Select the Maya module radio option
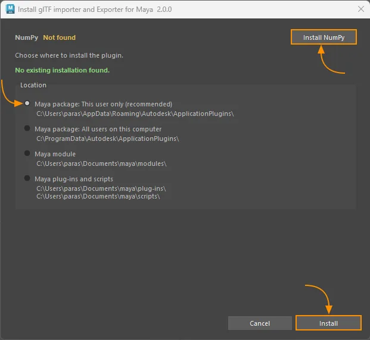This screenshot has height=340, width=370. (27, 153)
